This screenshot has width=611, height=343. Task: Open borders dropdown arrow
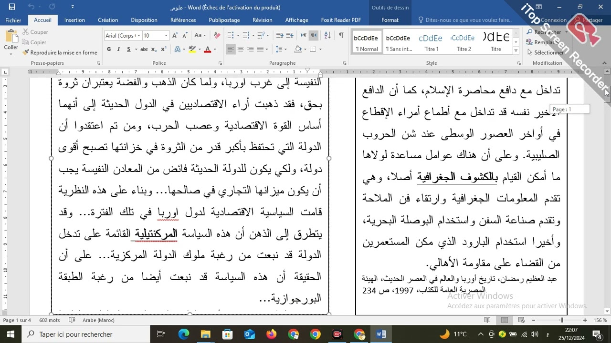coord(320,49)
